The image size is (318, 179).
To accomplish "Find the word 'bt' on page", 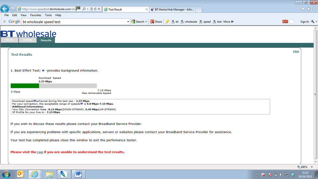I will coord(175,22).
